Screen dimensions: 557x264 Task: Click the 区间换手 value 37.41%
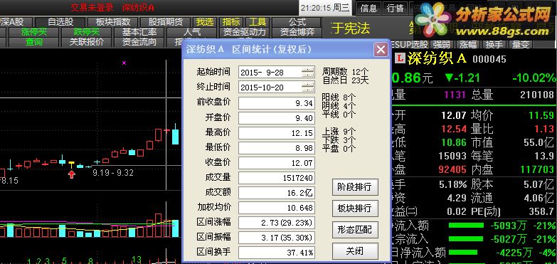(277, 253)
